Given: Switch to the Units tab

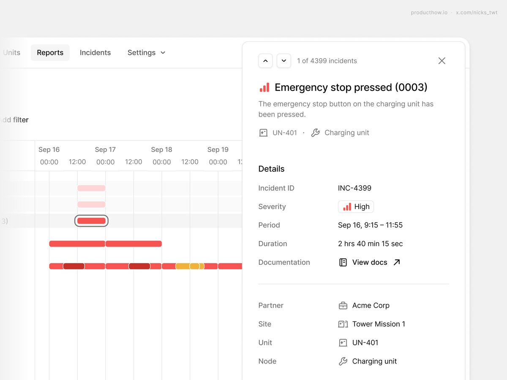Looking at the screenshot, I should [x=11, y=53].
